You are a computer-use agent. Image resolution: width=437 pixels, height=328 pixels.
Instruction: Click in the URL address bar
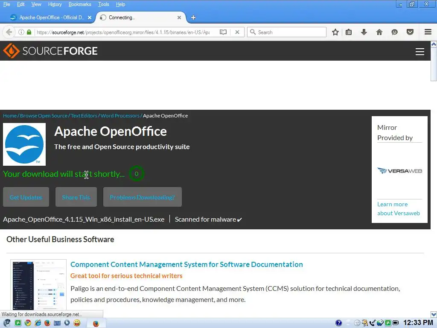coord(122,32)
